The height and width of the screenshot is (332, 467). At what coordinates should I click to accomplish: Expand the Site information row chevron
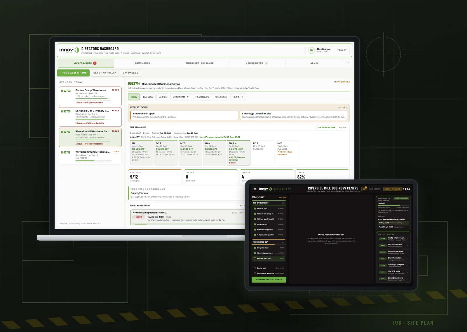[x=407, y=259]
